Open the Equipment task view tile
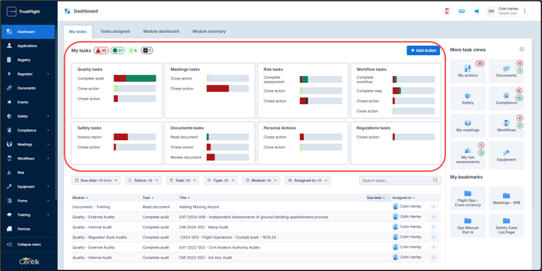This screenshot has width=542, height=271. 506,155
